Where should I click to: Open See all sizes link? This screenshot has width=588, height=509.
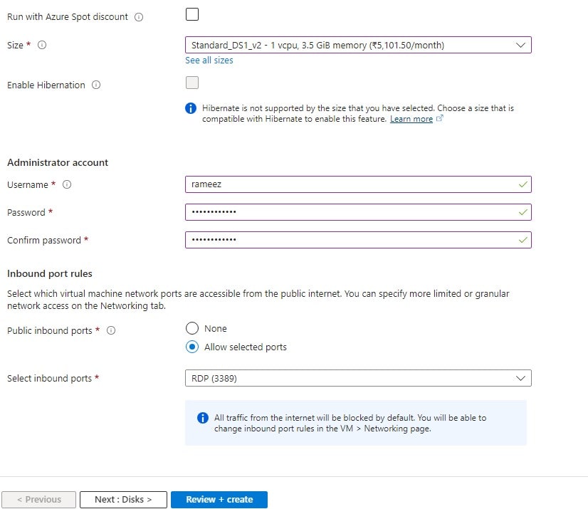coord(209,61)
